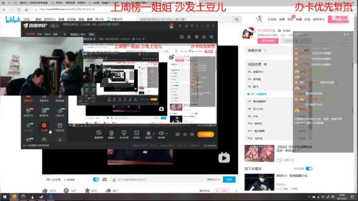Click the blue 发送 danmaku button
This screenshot has height=201, width=358.
tap(229, 180)
